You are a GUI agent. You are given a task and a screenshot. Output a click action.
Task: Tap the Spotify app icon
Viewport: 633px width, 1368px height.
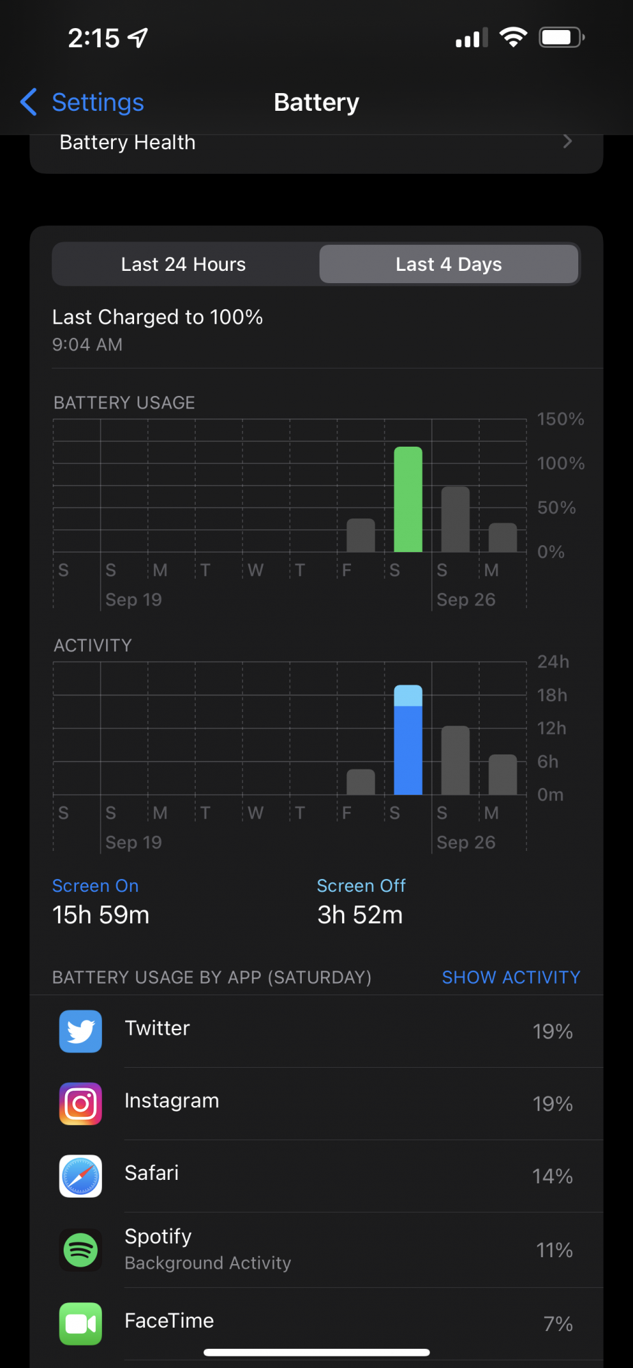coord(81,1250)
